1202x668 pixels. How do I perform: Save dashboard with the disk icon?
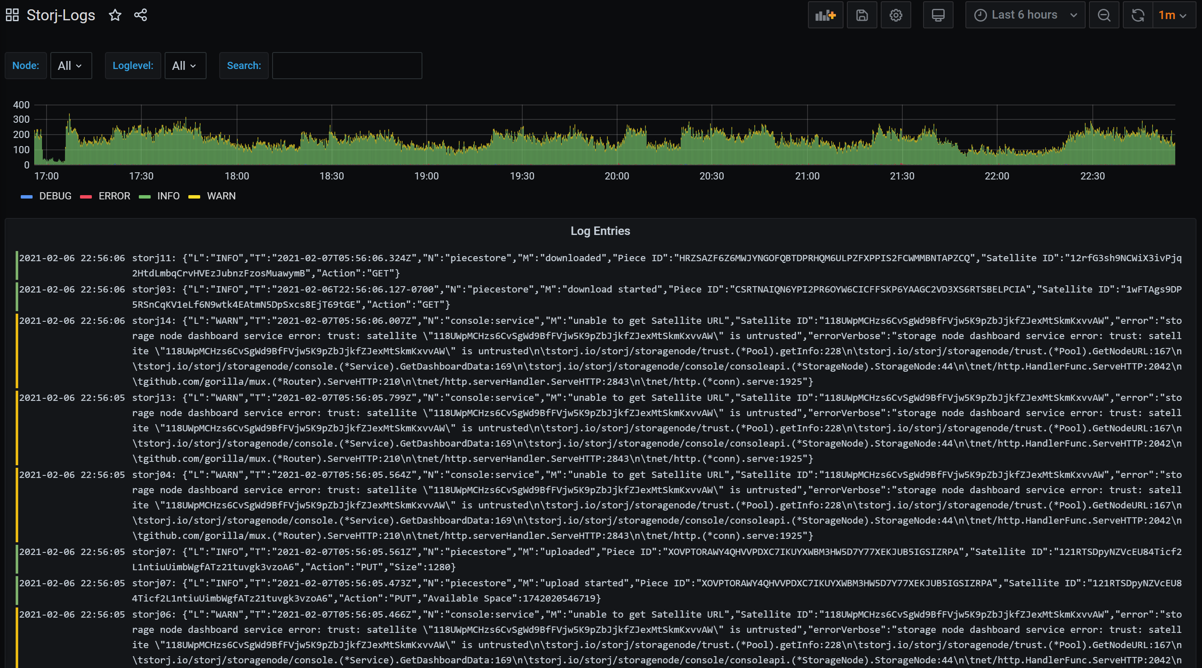(861, 15)
